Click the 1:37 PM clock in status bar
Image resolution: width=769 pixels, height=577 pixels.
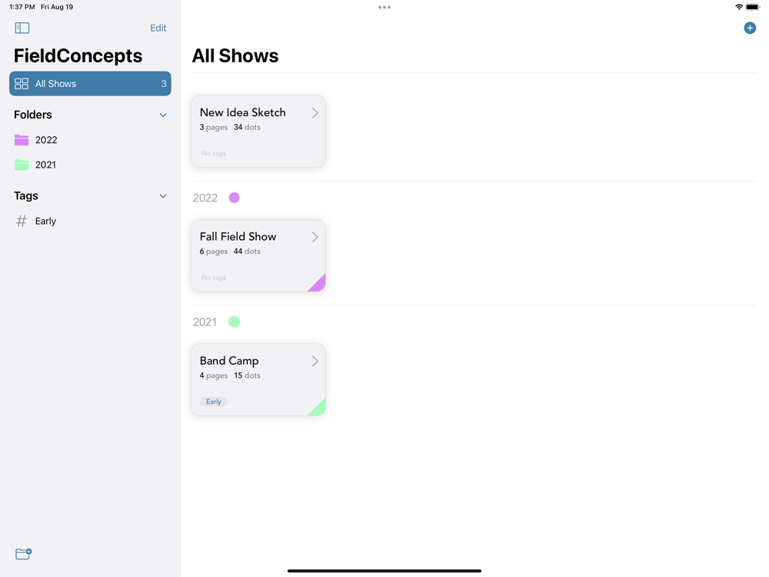coord(22,7)
